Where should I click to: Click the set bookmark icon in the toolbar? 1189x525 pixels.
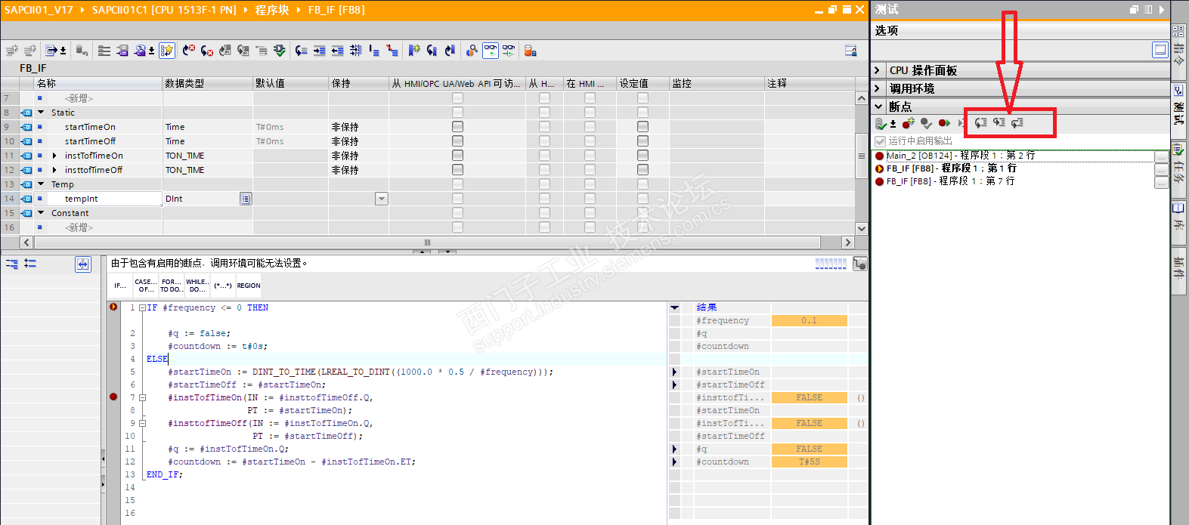[x=414, y=51]
